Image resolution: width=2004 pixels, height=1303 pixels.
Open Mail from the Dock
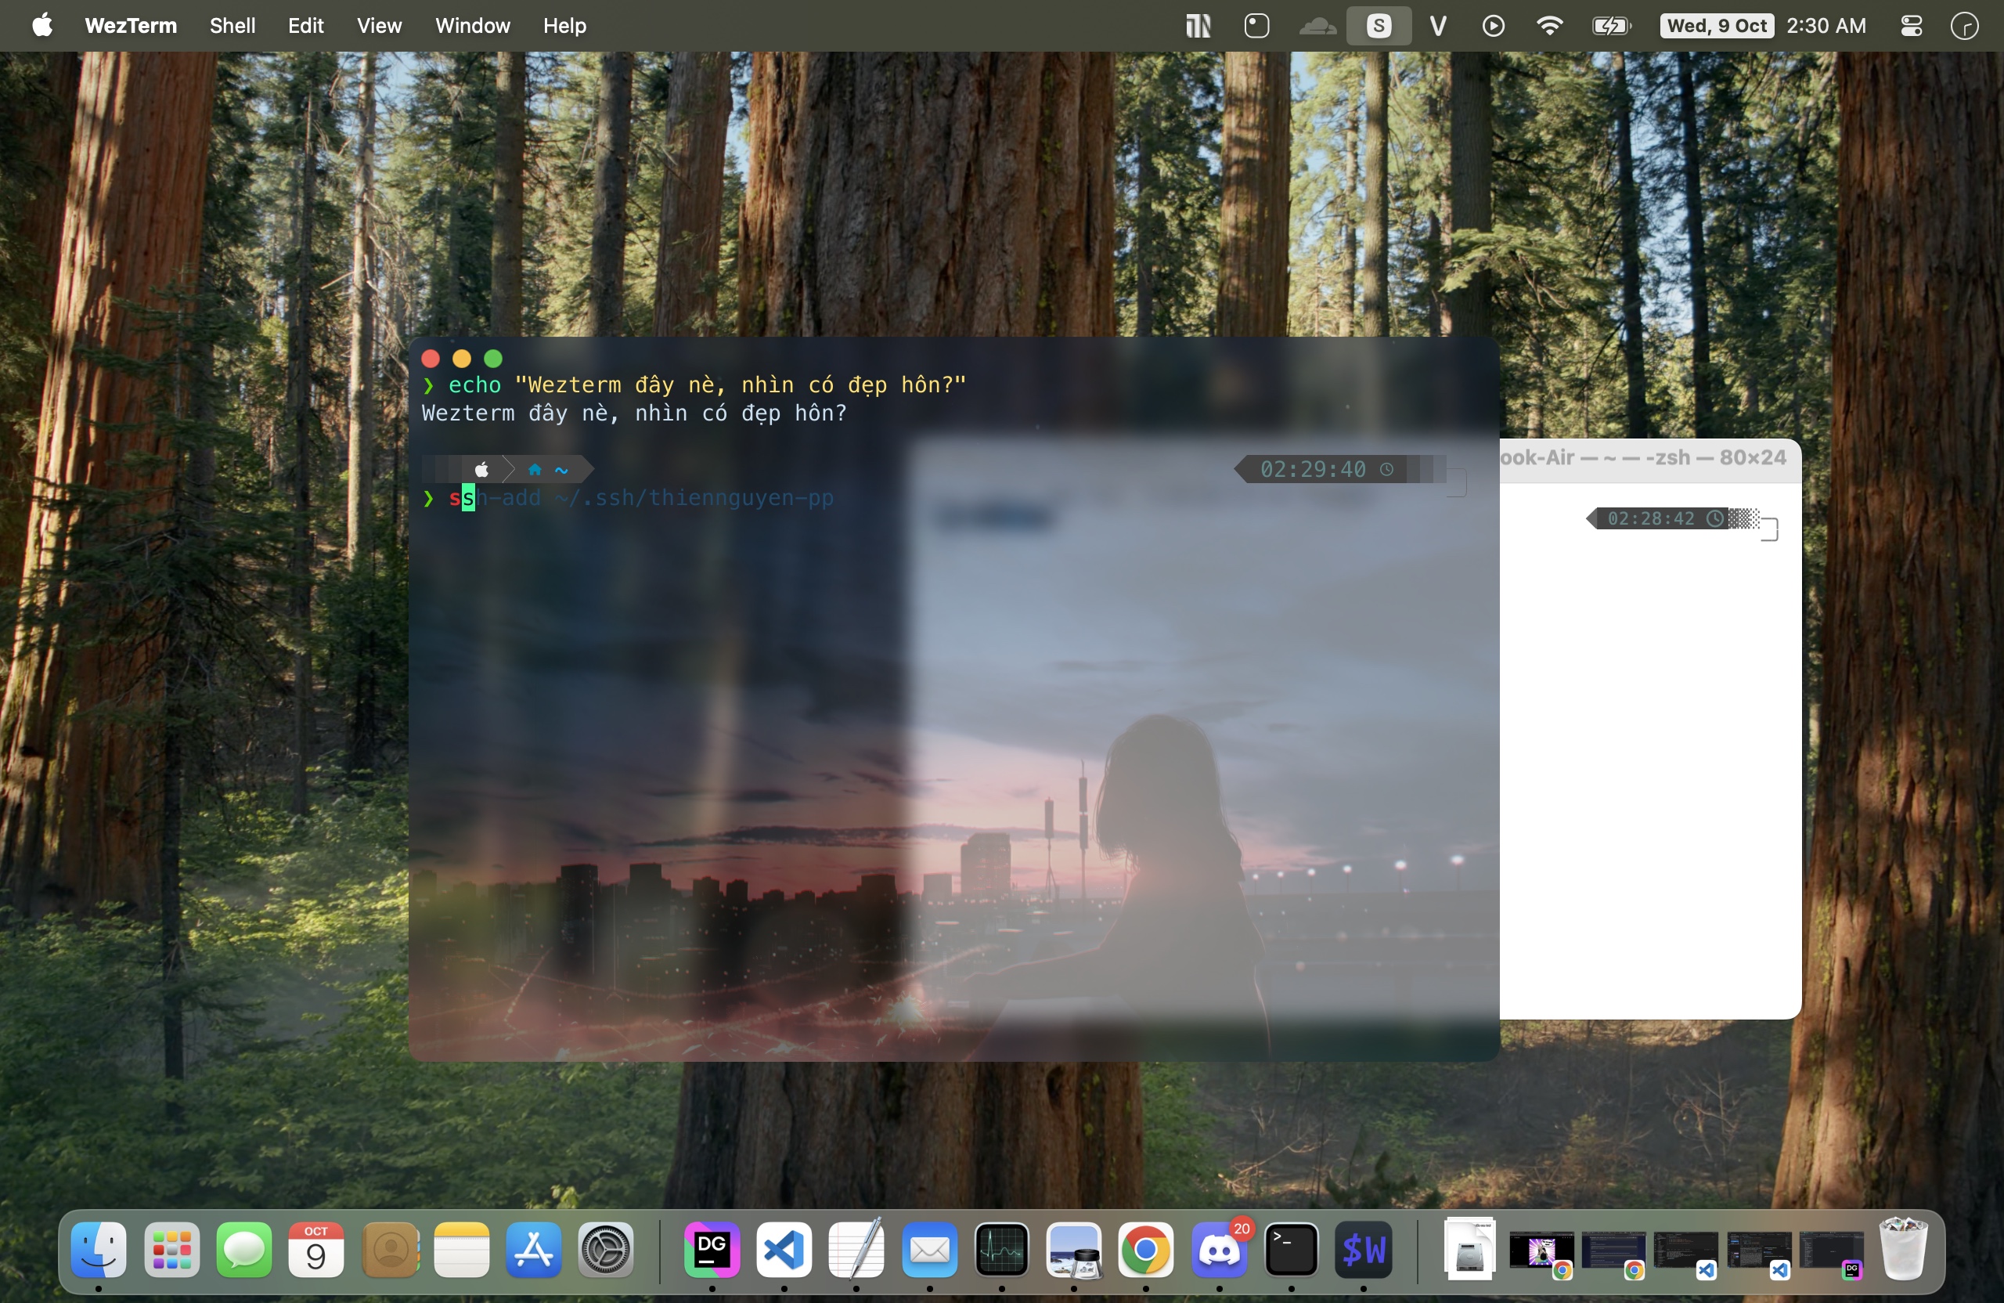click(929, 1249)
